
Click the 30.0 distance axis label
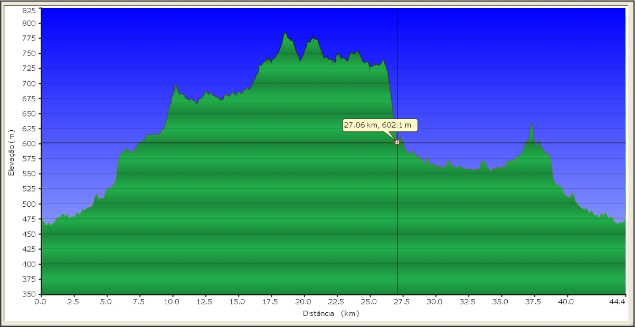[435, 302]
